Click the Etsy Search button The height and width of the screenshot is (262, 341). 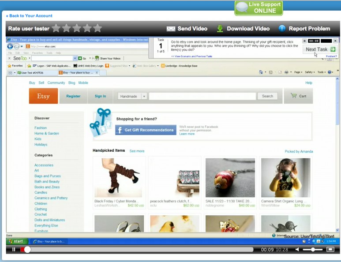click(267, 96)
